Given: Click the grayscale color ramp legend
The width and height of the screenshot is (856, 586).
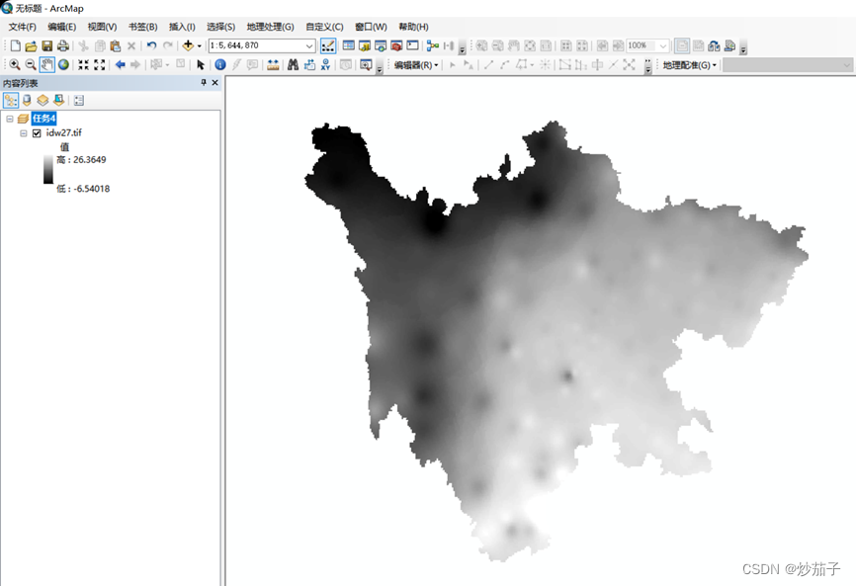Looking at the screenshot, I should click(48, 170).
